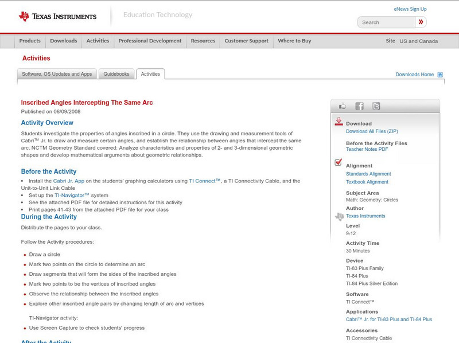Open Teacher Notes PDF link
459x343 pixels.
[x=367, y=149]
